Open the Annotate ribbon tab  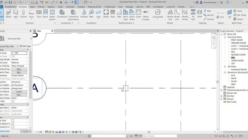click(70, 7)
